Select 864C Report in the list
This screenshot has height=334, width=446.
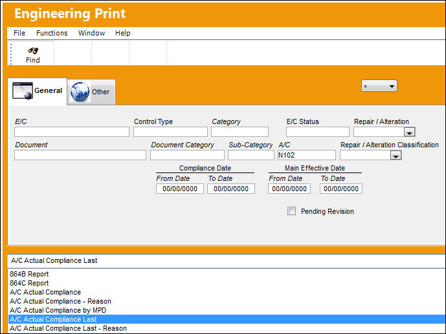point(227,283)
